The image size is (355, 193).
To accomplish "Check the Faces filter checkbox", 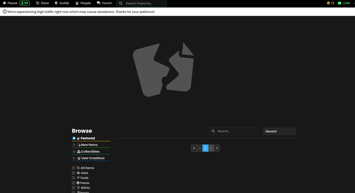I will coord(73,183).
